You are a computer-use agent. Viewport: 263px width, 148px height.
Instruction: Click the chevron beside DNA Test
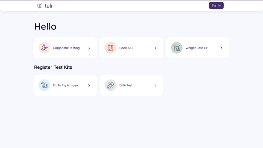click(x=155, y=85)
